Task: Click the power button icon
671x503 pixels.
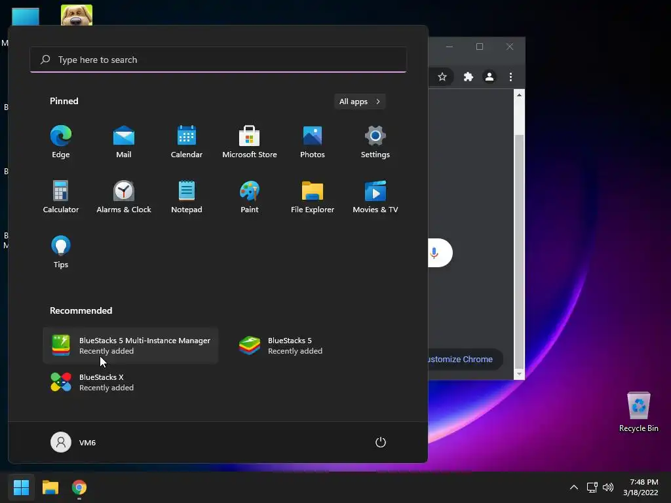Action: tap(381, 442)
